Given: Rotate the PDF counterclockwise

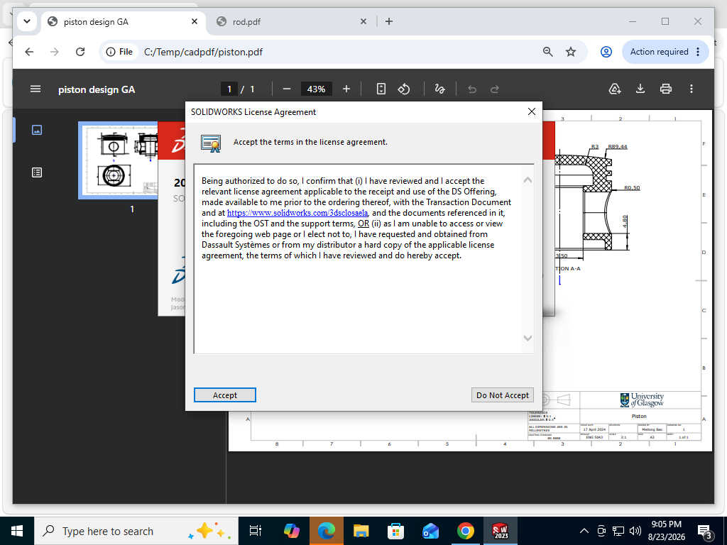Looking at the screenshot, I should [404, 89].
